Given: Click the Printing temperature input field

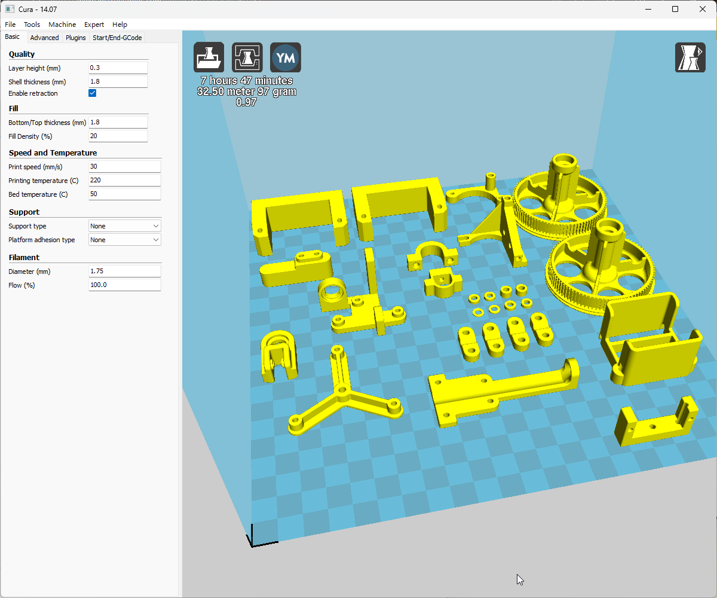Looking at the screenshot, I should click(124, 180).
